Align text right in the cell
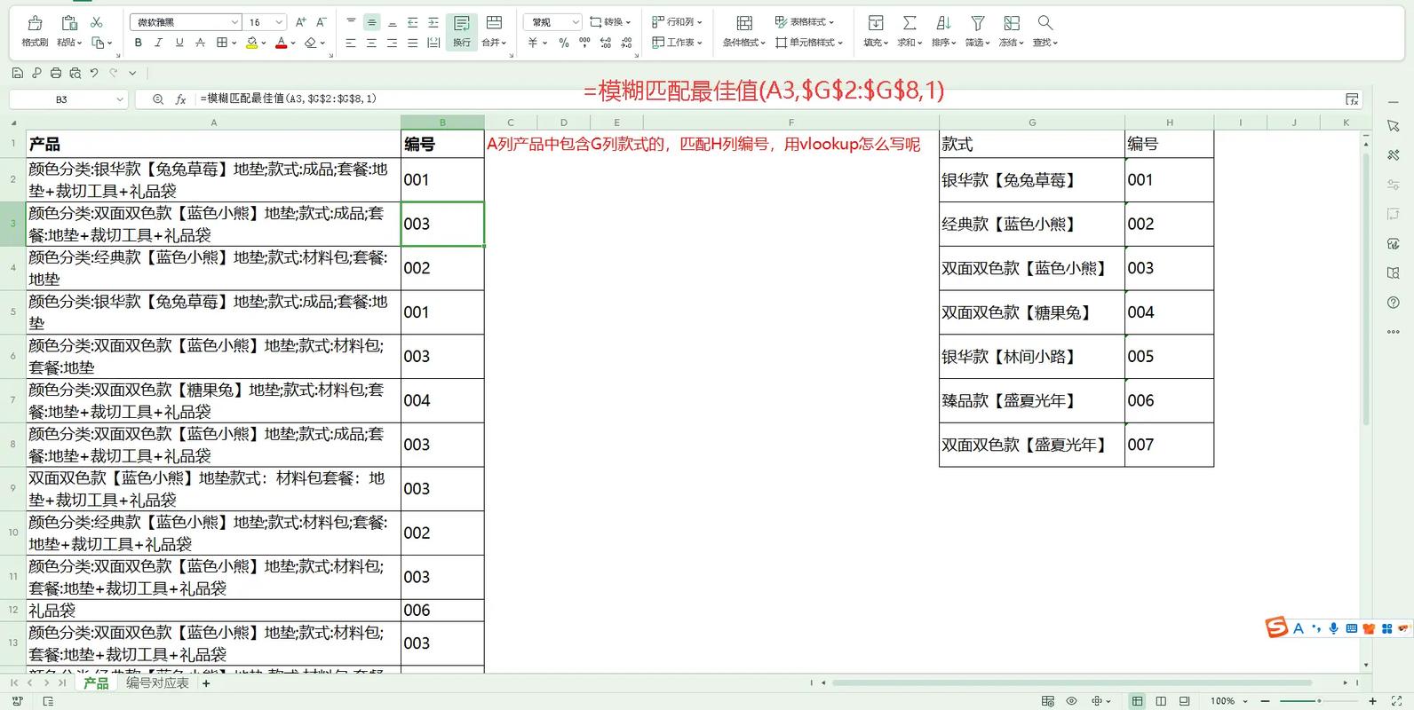This screenshot has height=710, width=1414. coord(392,43)
